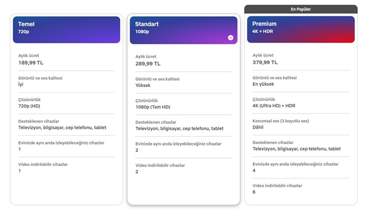Screen dimensions: 367x210
Task: Click the Dâhil value under spatial audio
Action: pos(258,128)
